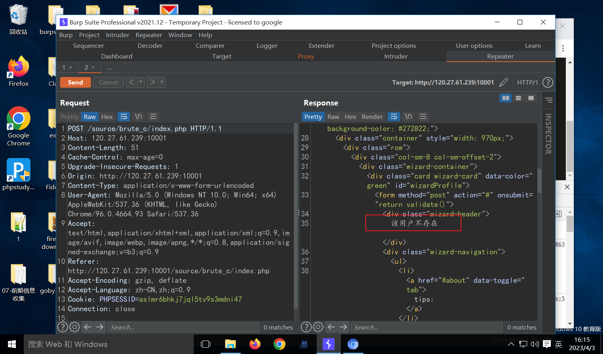
Task: Switch Request view to Hex
Action: tap(107, 117)
